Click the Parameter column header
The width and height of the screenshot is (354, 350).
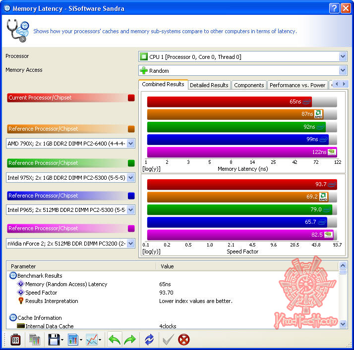(81, 266)
